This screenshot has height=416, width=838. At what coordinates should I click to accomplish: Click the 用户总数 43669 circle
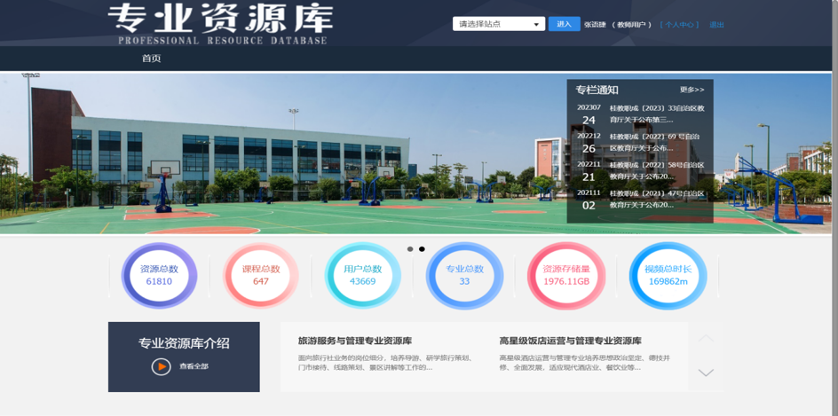point(363,276)
